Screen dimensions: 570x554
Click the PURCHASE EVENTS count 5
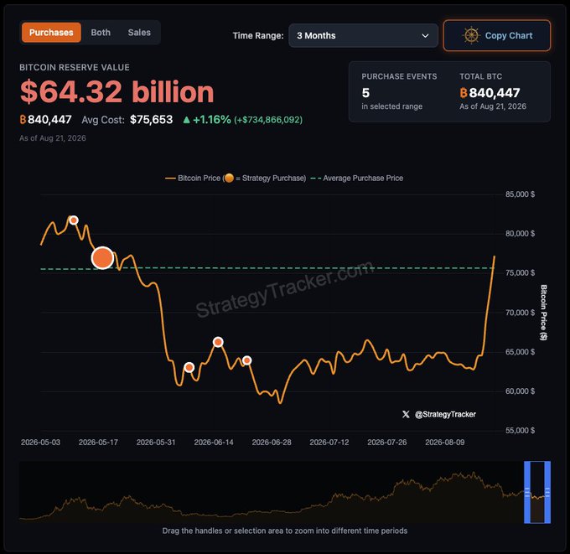[365, 93]
